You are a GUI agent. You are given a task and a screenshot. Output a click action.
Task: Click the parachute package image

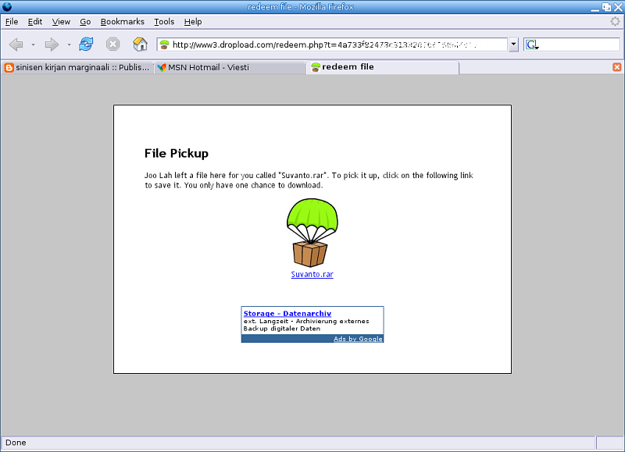(x=311, y=233)
